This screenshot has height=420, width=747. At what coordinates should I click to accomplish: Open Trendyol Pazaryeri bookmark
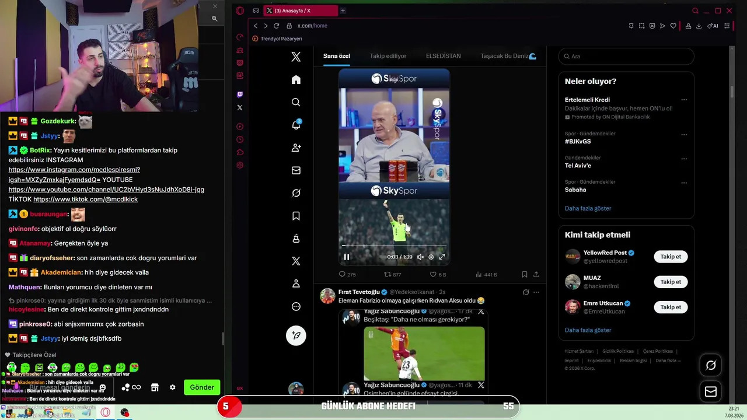click(x=277, y=38)
